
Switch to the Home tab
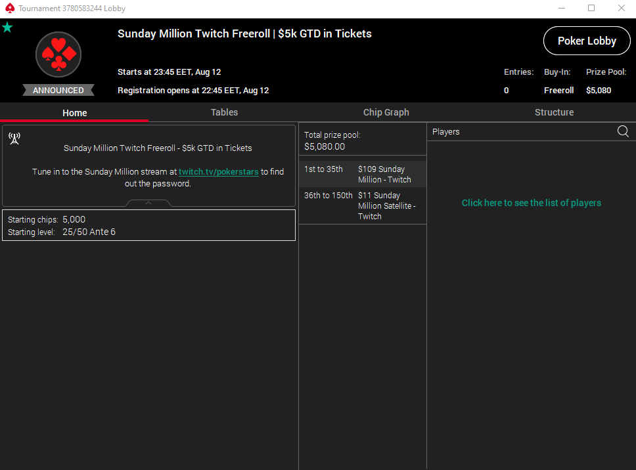(75, 113)
